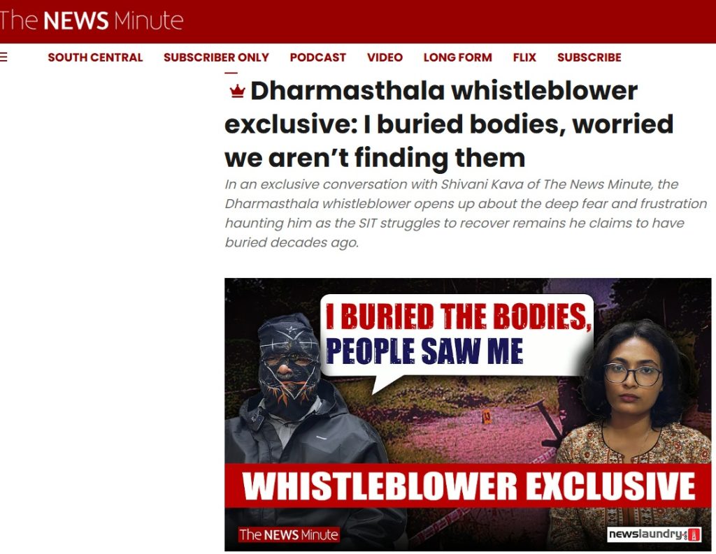
Task: Go to the Flix section
Action: pyautogui.click(x=524, y=57)
